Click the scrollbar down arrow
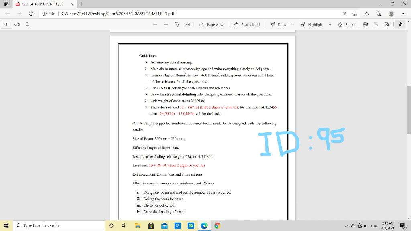 click(409, 218)
